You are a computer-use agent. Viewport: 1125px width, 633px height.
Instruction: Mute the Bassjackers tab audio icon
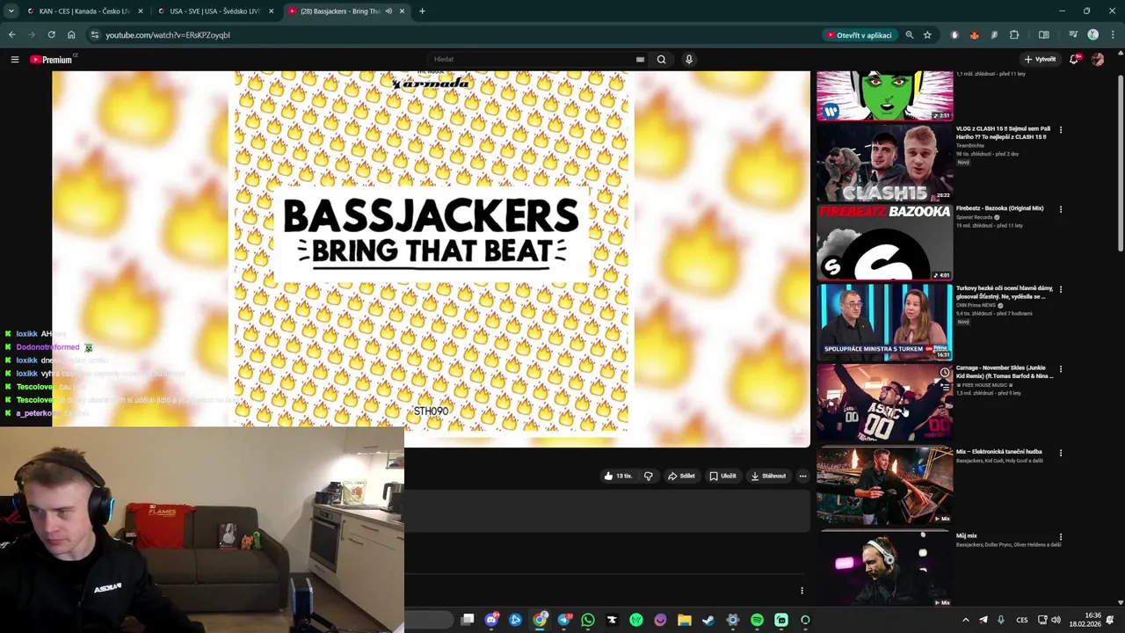tap(388, 11)
